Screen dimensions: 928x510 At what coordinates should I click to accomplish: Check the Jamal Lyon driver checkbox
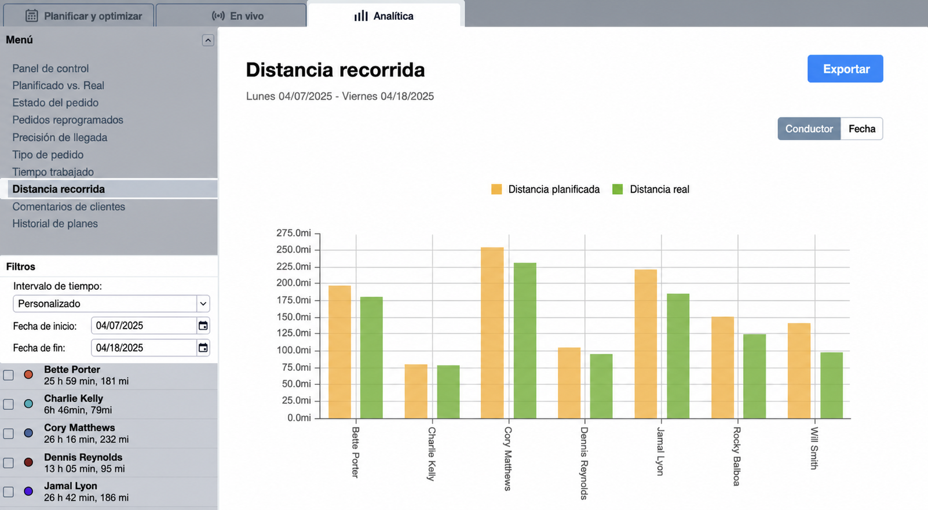pyautogui.click(x=9, y=491)
